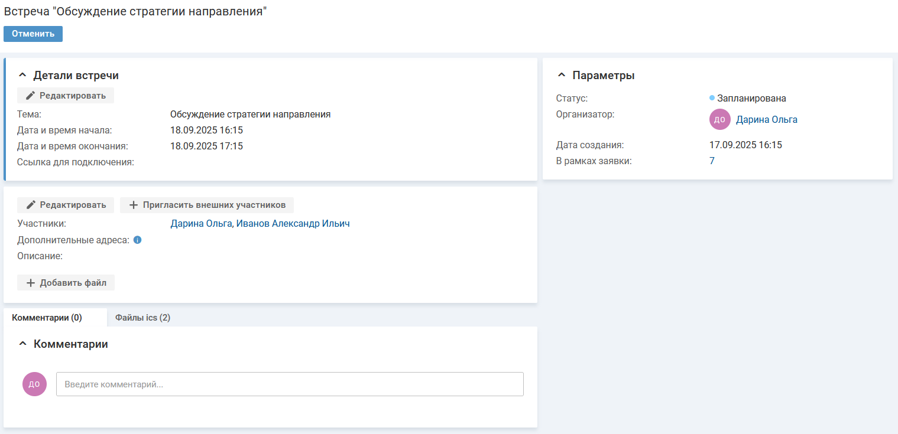Click the info icon beside Дополнительные адреса
This screenshot has width=898, height=434.
[x=137, y=240]
